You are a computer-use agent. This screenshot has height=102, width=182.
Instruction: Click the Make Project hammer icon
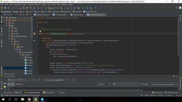tap(46, 8)
